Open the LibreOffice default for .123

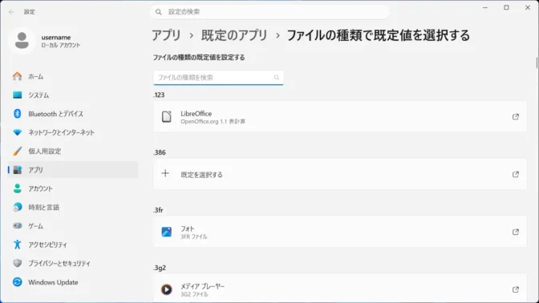pyautogui.click(x=340, y=117)
